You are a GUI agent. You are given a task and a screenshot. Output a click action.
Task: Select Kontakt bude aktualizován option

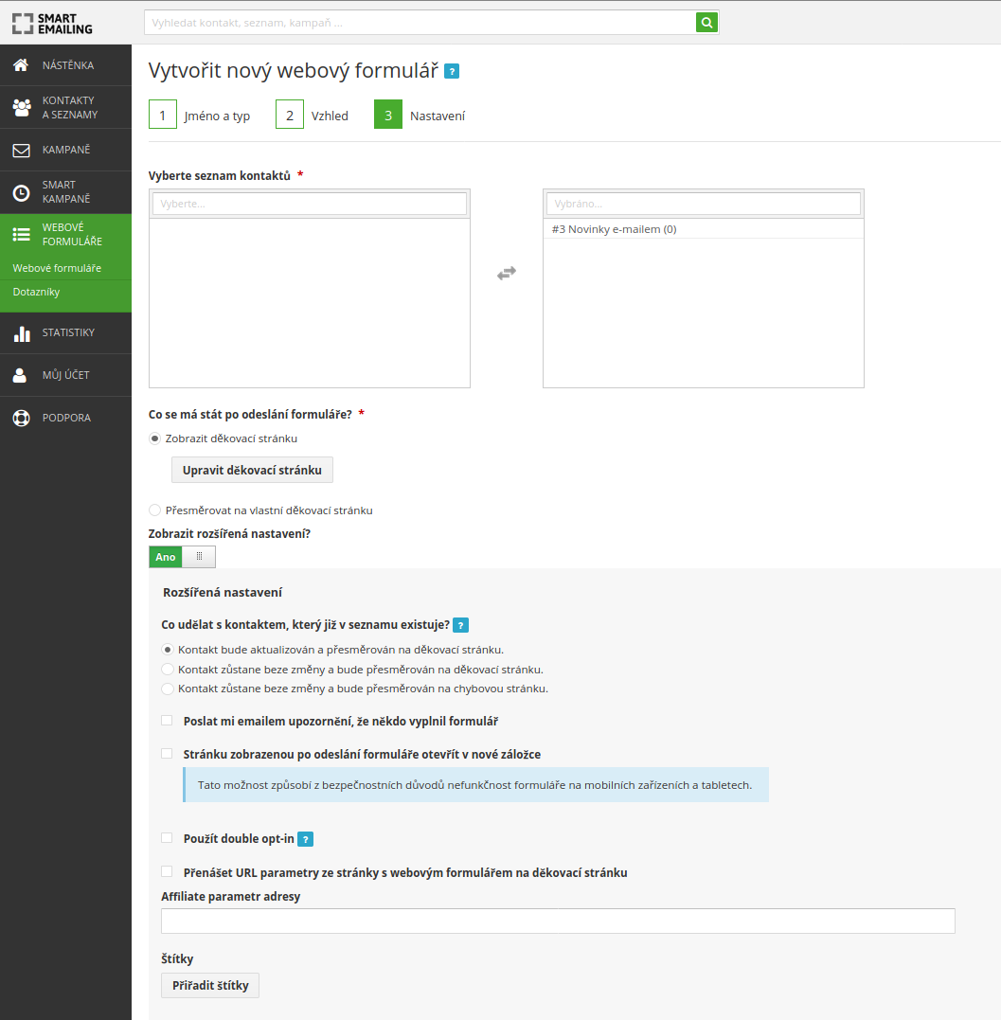tap(168, 649)
